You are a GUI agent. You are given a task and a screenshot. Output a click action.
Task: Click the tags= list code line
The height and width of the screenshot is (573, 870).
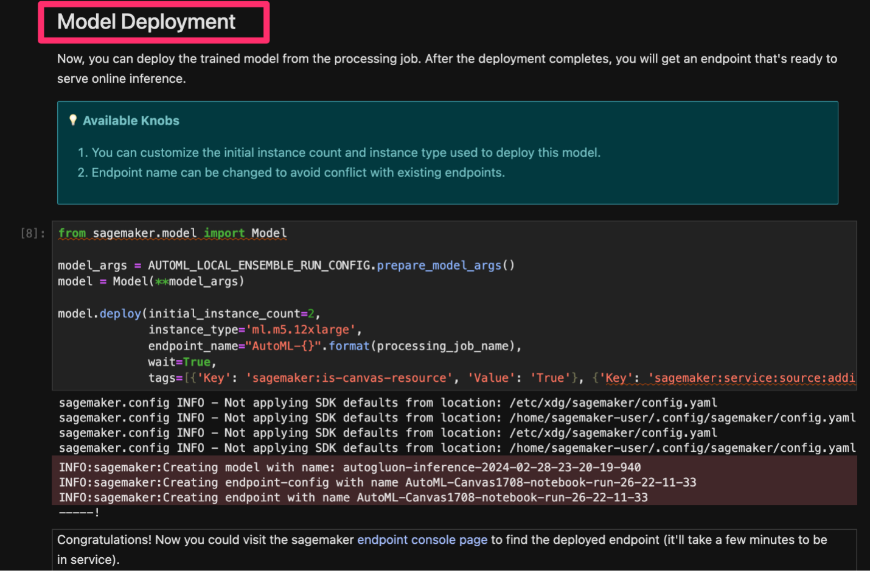(x=502, y=378)
